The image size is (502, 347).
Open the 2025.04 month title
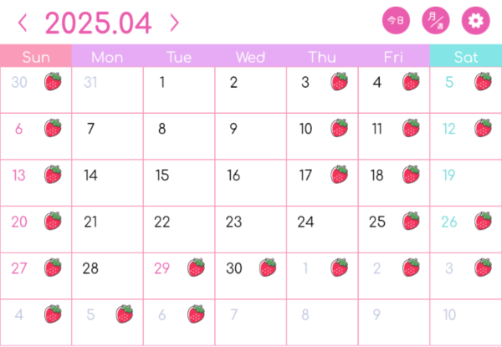98,23
